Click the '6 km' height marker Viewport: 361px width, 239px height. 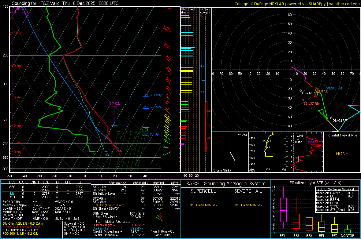click(17, 97)
